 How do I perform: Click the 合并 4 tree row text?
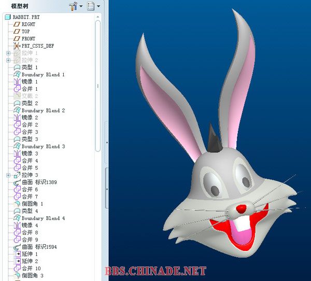point(30,161)
